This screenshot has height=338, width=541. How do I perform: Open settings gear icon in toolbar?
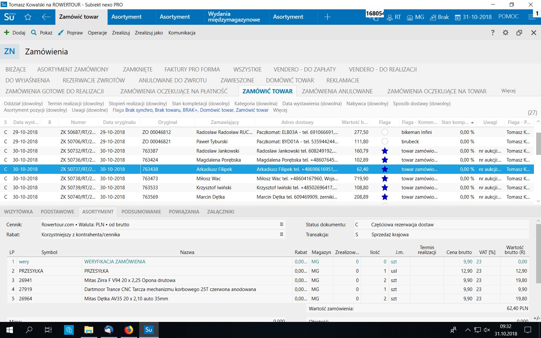506,33
